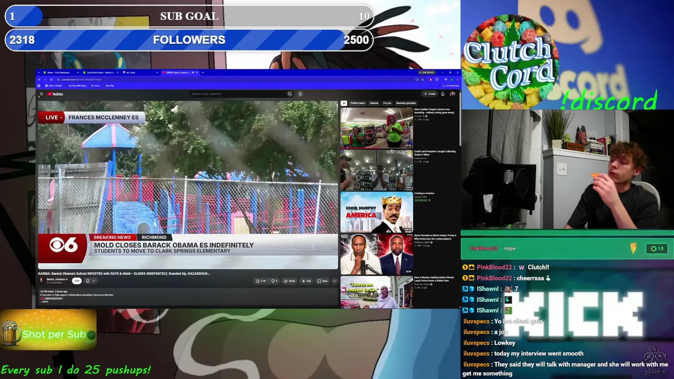Open the Credit Card Fraudster video thumbnail

pos(376,170)
